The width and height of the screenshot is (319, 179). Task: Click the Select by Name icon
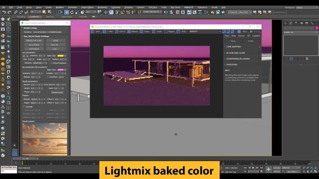tap(49, 12)
